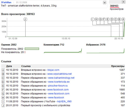Click the Комментарии sparkline graph

63,51
